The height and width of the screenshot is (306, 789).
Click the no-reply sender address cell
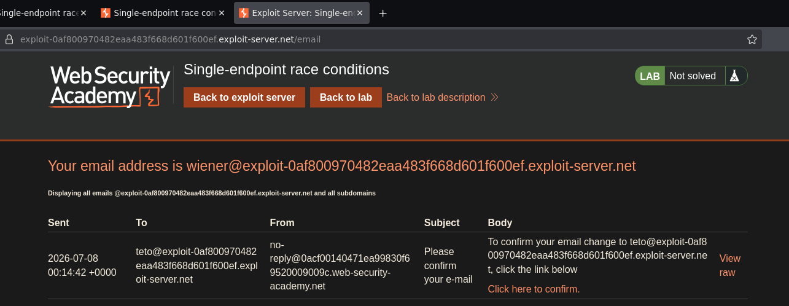coord(340,265)
